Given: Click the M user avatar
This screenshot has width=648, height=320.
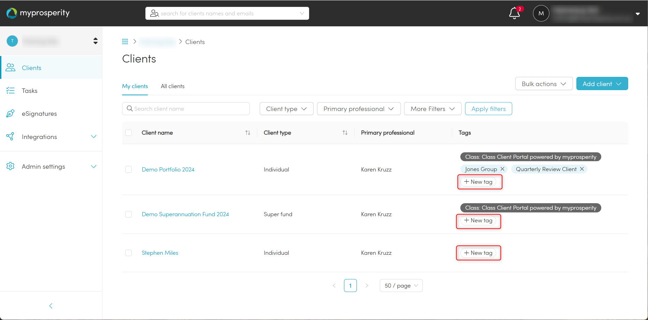Looking at the screenshot, I should click(x=541, y=13).
